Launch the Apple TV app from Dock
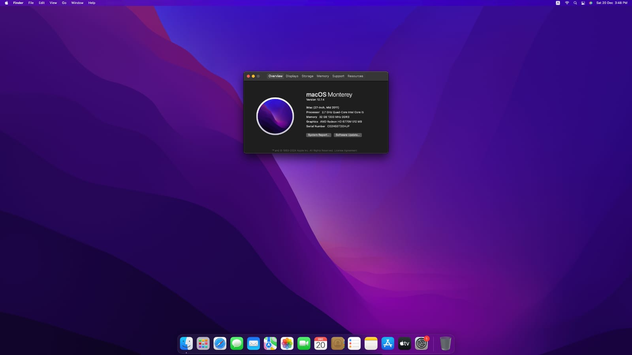Image resolution: width=632 pixels, height=355 pixels. [x=404, y=344]
